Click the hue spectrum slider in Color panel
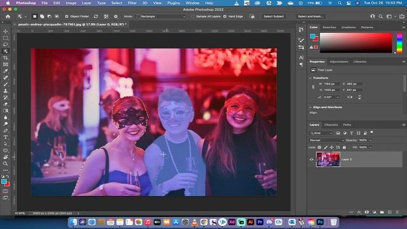The width and height of the screenshot is (407, 229). pyautogui.click(x=399, y=43)
